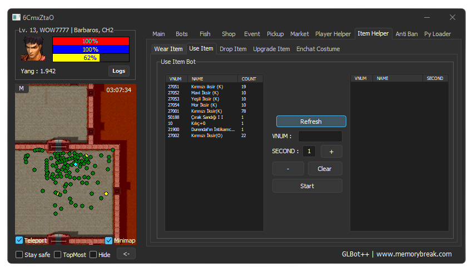Switch to the Market tab
This screenshot has width=472, height=272.
[x=300, y=34]
